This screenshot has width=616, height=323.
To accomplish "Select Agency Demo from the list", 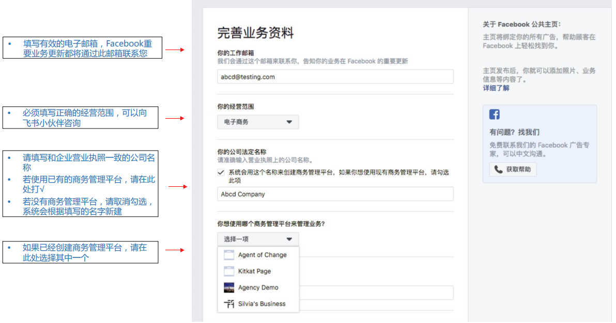I will [258, 288].
